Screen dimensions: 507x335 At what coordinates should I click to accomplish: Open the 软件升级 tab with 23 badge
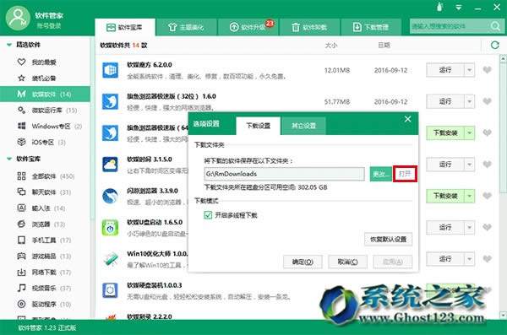[x=248, y=27]
